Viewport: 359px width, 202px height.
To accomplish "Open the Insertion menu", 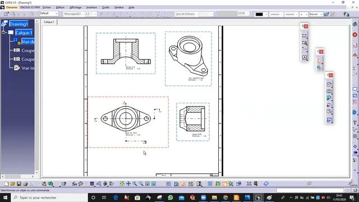I will 91,7.
